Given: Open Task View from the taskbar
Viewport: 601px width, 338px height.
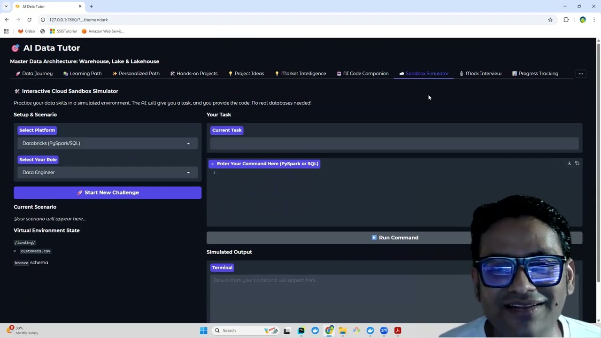Looking at the screenshot, I should point(287,330).
